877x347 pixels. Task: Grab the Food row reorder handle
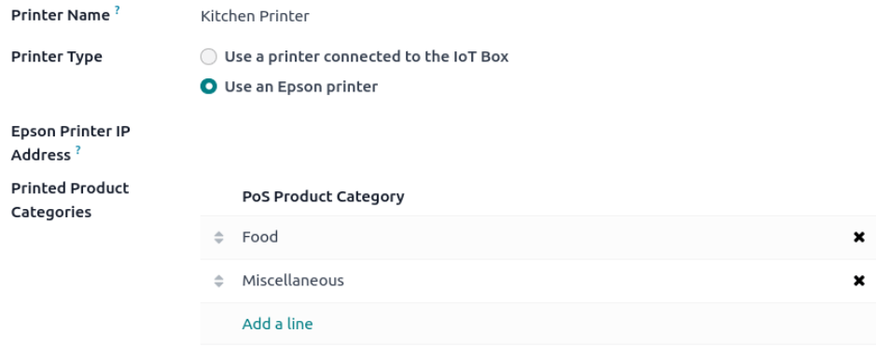tap(218, 238)
